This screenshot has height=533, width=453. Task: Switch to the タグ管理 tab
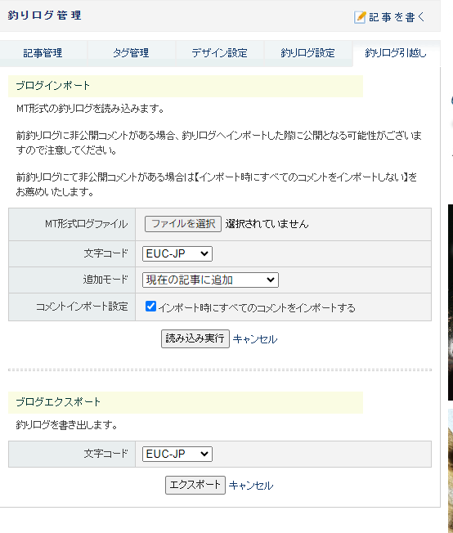pyautogui.click(x=131, y=53)
